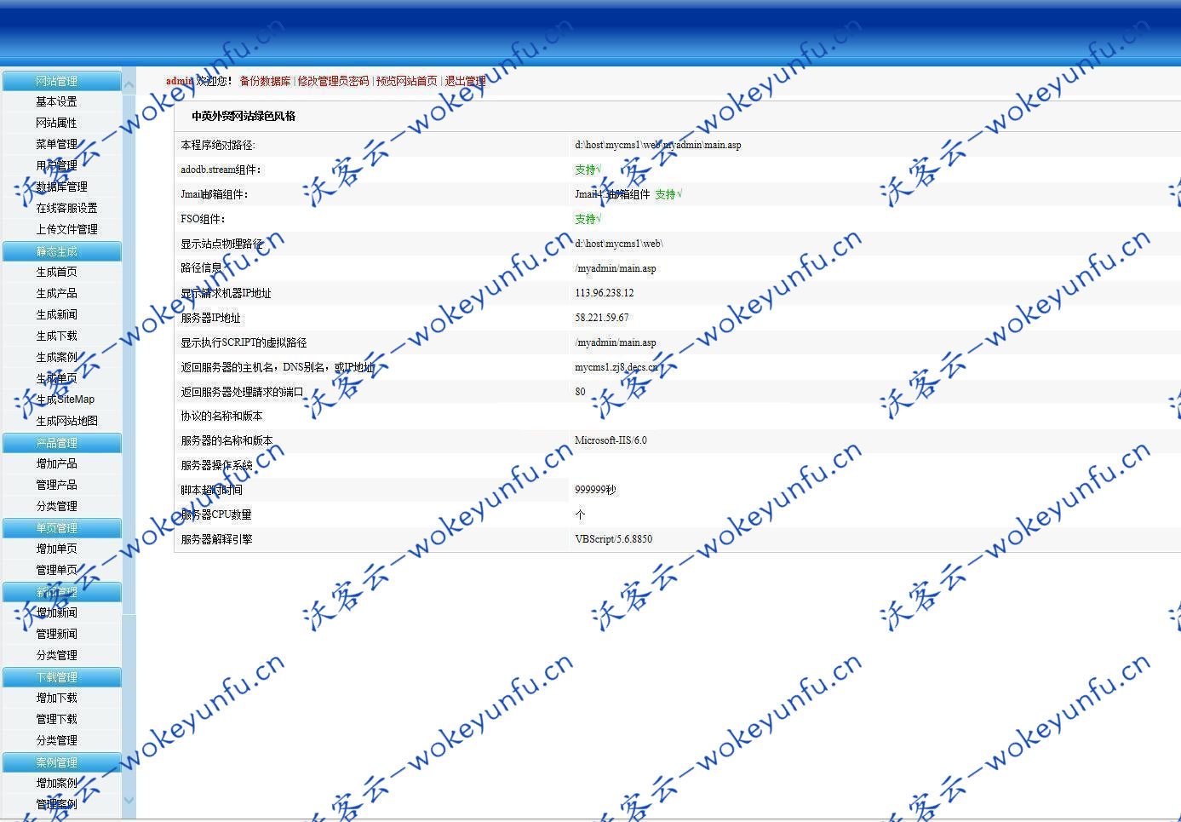This screenshot has width=1181, height=822.
Task: Click 增加案例 link
Action: point(56,783)
